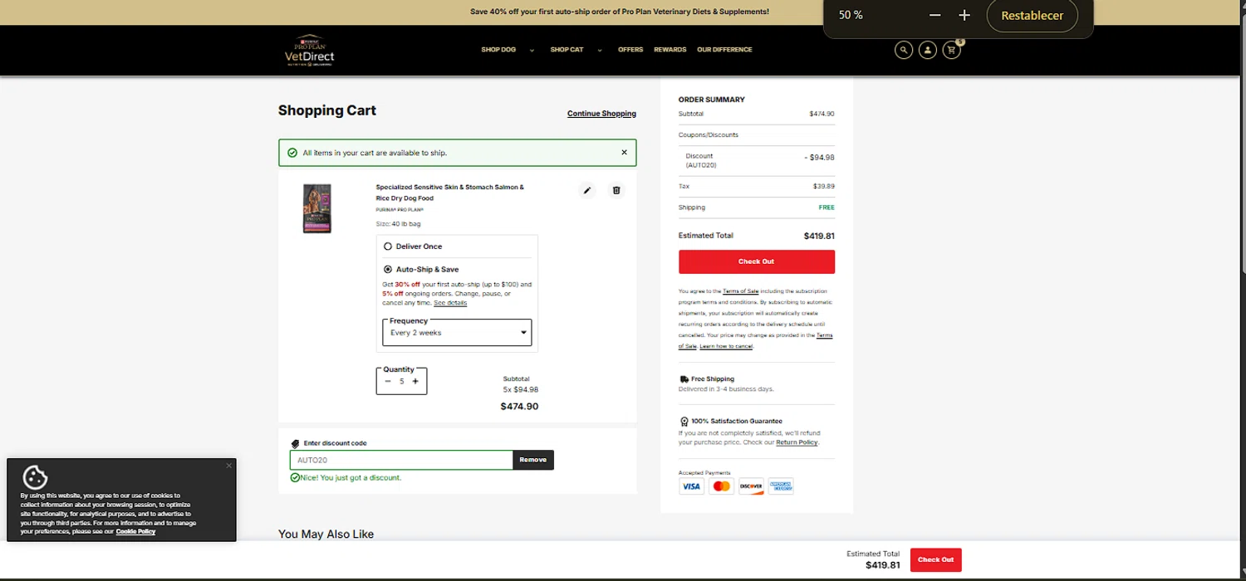The height and width of the screenshot is (581, 1246).
Task: Click the $474.90 item subtotal price
Action: 519,407
